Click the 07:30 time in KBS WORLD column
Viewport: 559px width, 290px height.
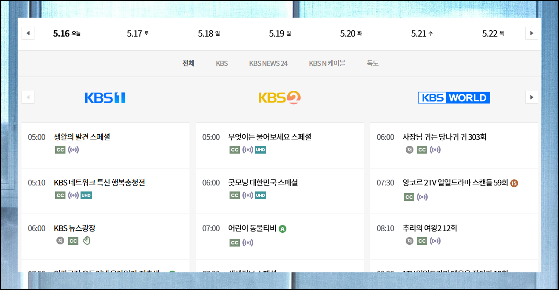[x=385, y=182]
